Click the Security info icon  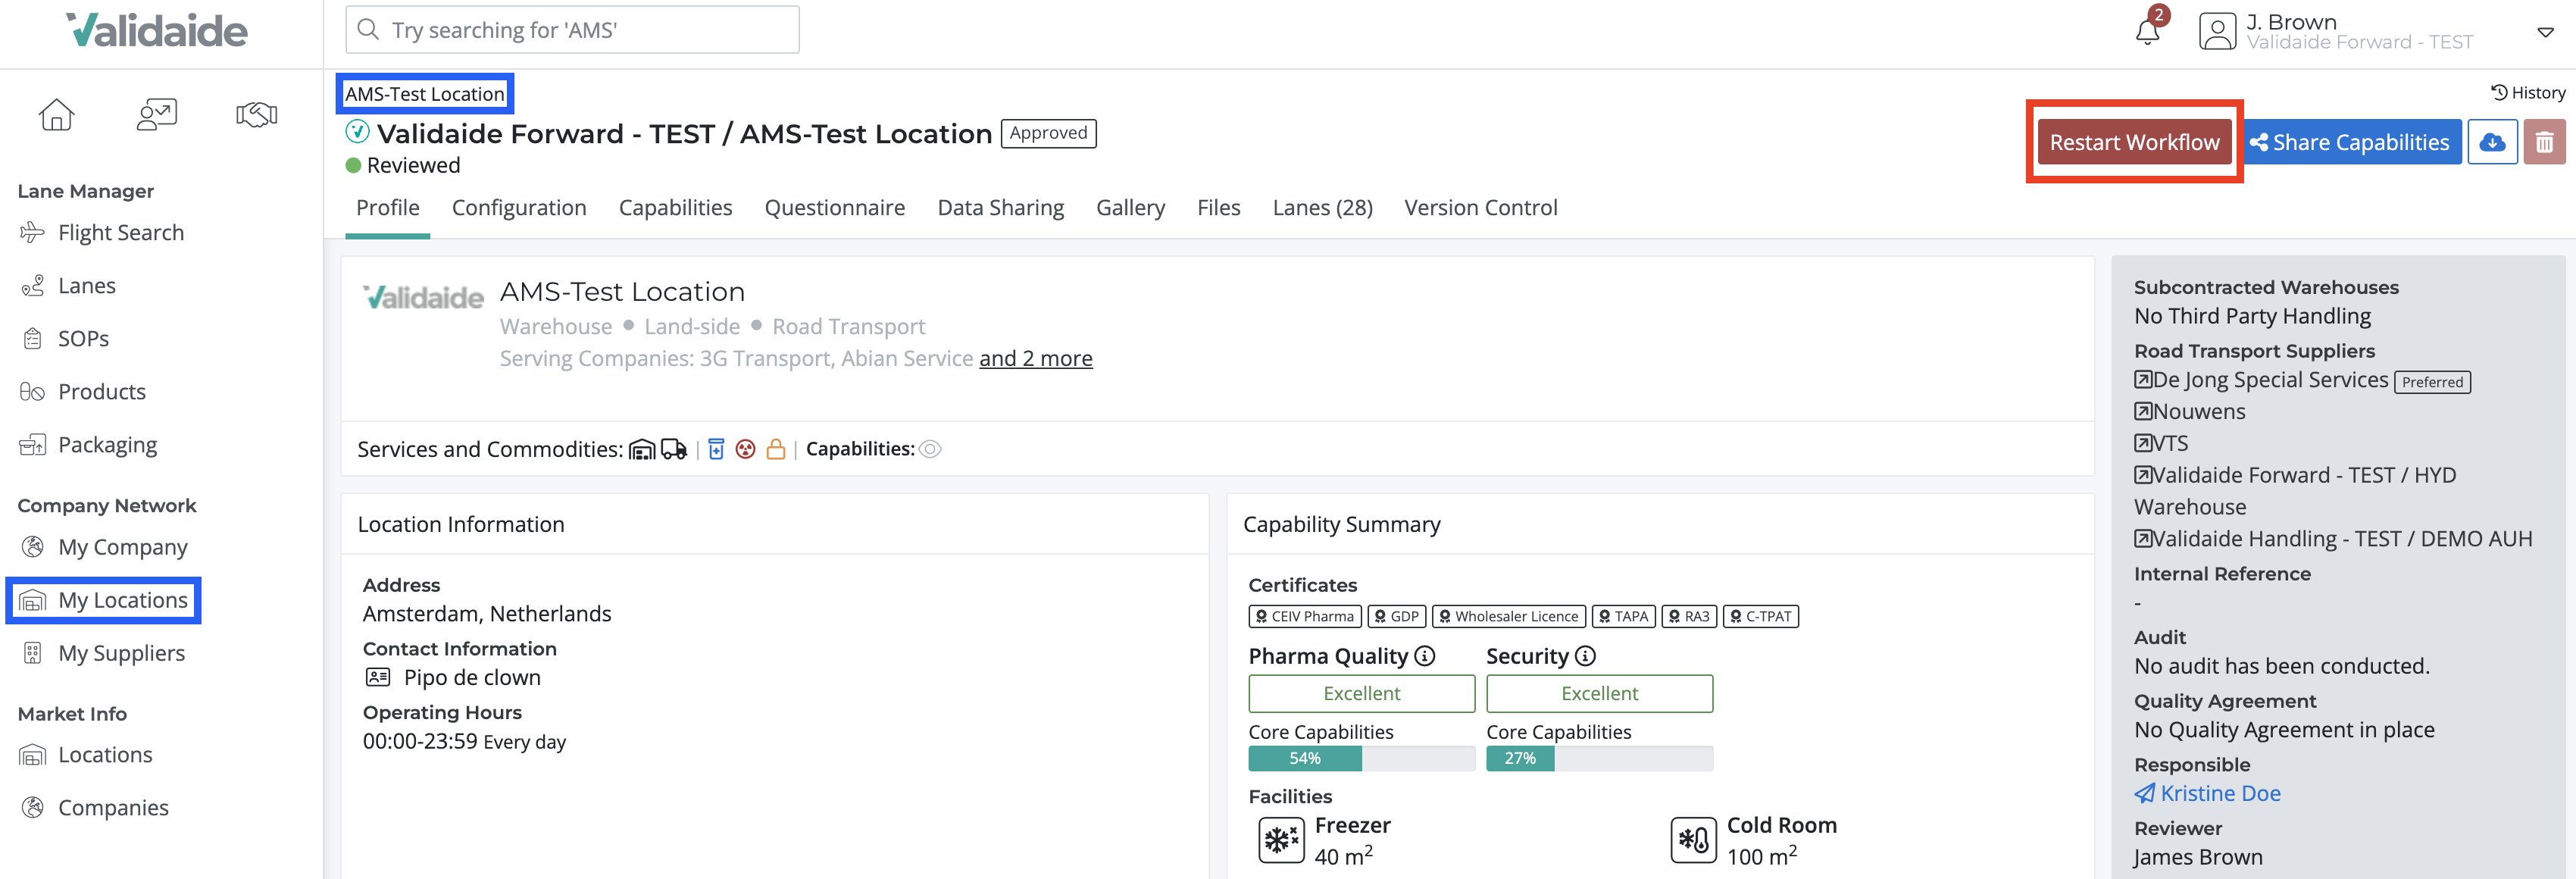[1585, 656]
